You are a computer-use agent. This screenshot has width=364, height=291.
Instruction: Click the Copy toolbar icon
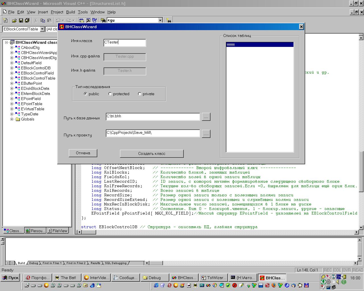click(43, 20)
